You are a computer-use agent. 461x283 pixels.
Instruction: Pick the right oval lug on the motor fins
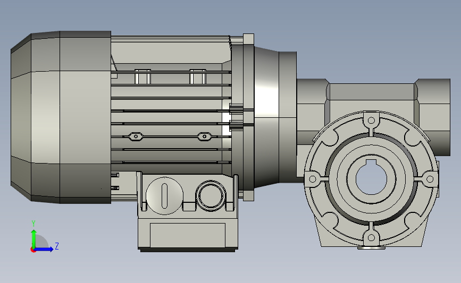pyautogui.click(x=204, y=136)
